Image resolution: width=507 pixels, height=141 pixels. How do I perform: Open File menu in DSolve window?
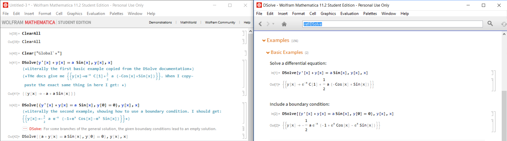(x=259, y=13)
